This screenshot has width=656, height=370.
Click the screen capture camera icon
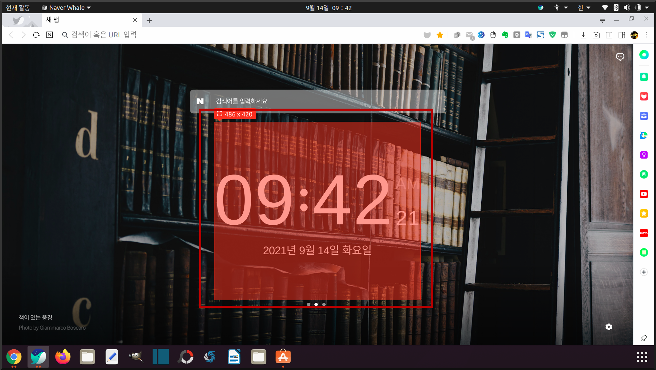coord(596,35)
